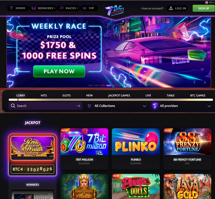Click the Play Now banner button

[59, 71]
